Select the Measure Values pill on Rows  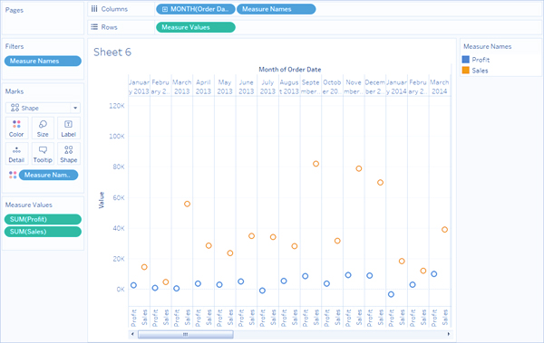click(x=196, y=27)
